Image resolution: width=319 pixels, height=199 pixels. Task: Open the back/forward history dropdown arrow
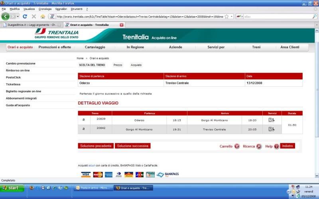click(x=18, y=16)
